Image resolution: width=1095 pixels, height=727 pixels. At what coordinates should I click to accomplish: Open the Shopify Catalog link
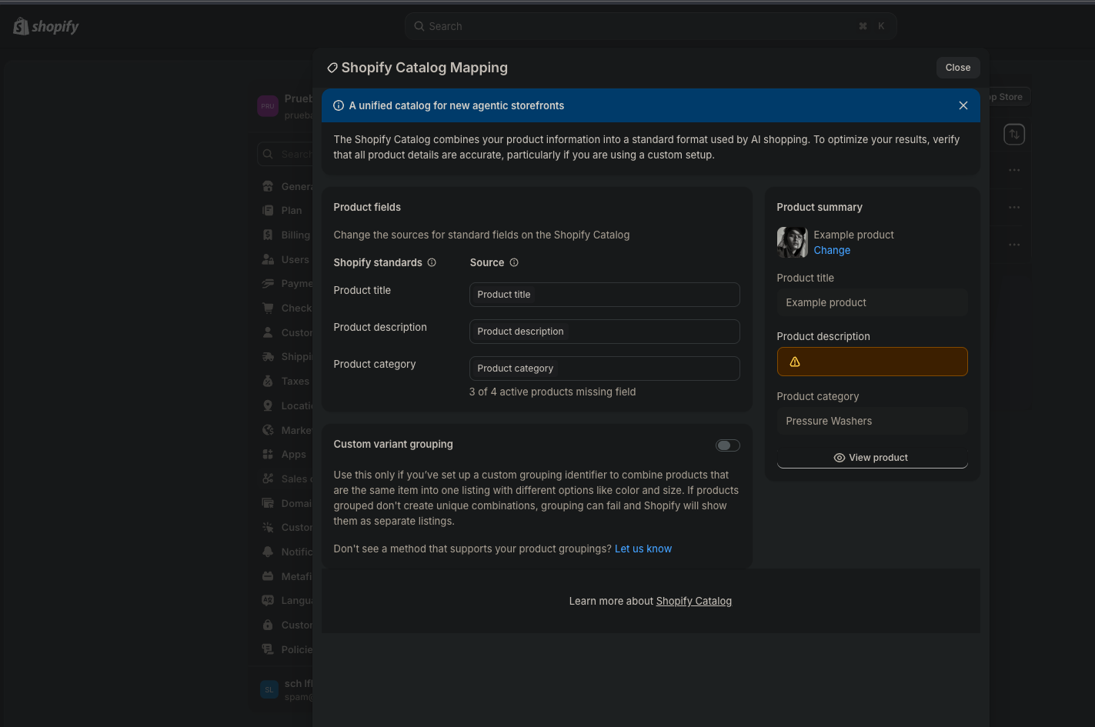(694, 601)
